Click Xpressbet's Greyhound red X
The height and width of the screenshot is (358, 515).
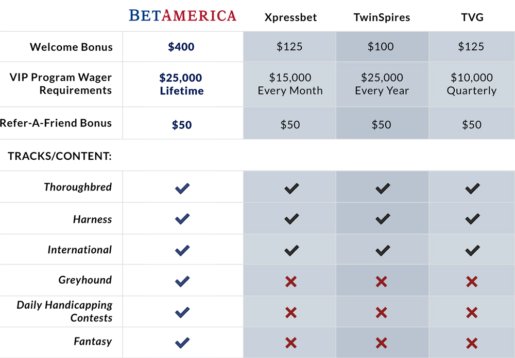coord(291,281)
